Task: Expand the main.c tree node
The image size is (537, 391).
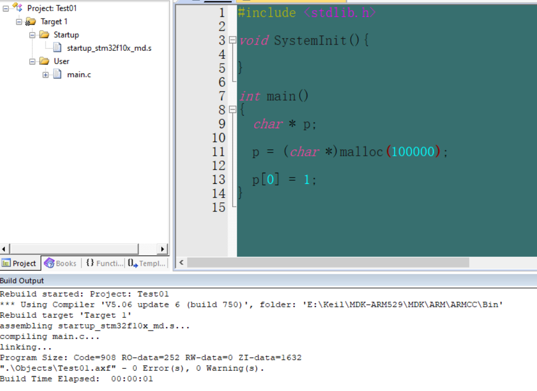Action: point(45,74)
